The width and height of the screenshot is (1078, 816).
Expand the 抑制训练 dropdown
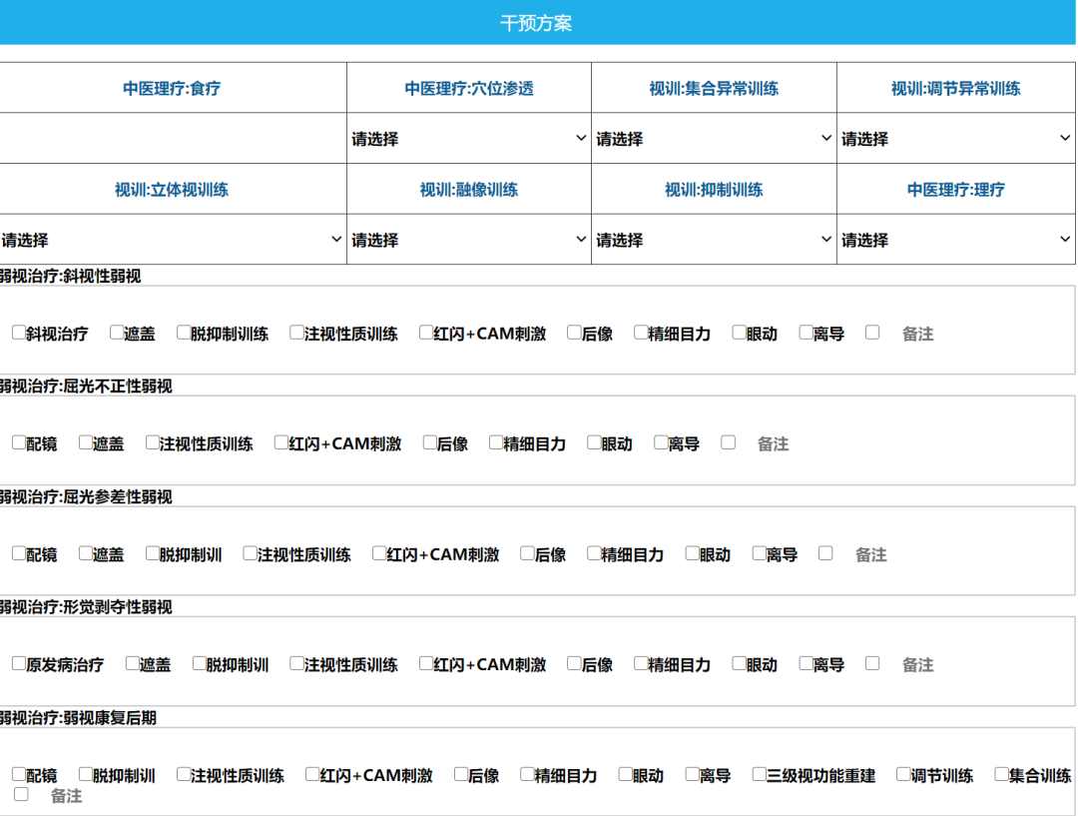[714, 240]
